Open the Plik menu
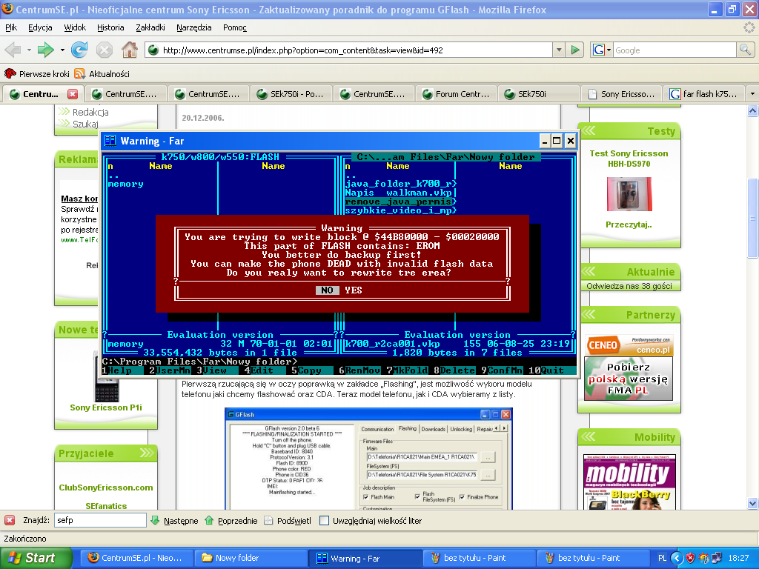Image resolution: width=759 pixels, height=569 pixels. click(x=11, y=27)
